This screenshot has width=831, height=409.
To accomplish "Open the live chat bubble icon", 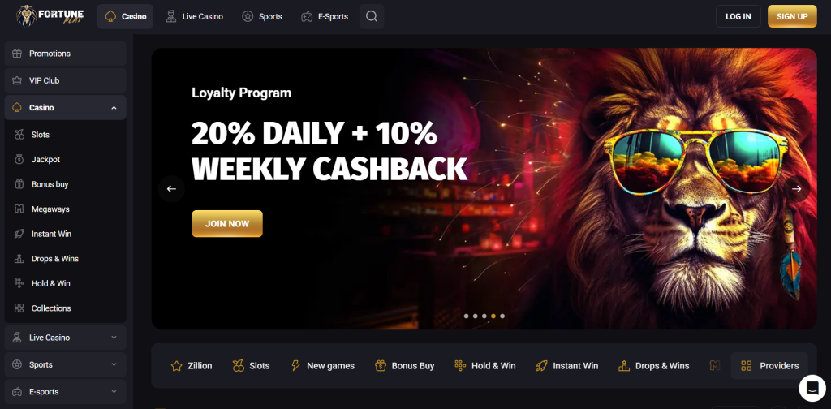I will [x=812, y=389].
